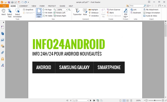Open the Security lock panel
167x102 pixels.
[3, 59]
